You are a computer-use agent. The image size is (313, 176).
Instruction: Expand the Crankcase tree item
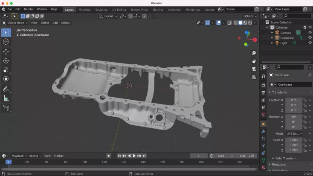(x=272, y=38)
